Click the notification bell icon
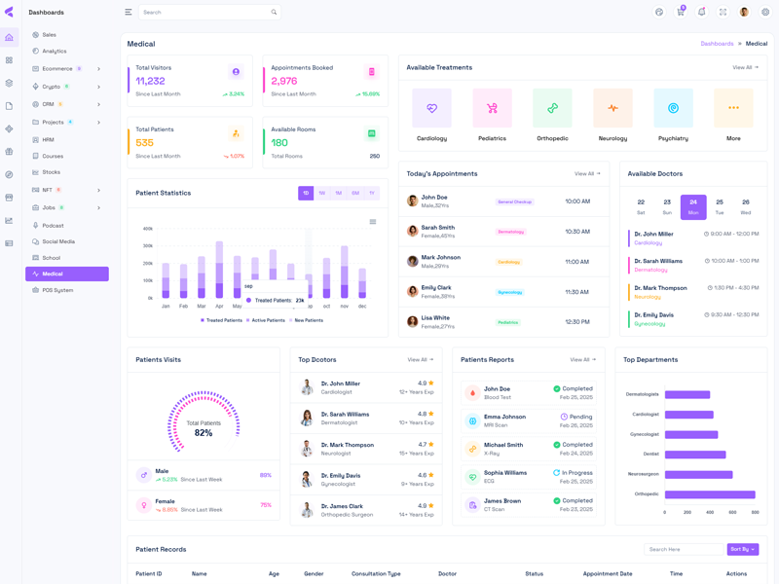The width and height of the screenshot is (779, 584). click(x=701, y=13)
